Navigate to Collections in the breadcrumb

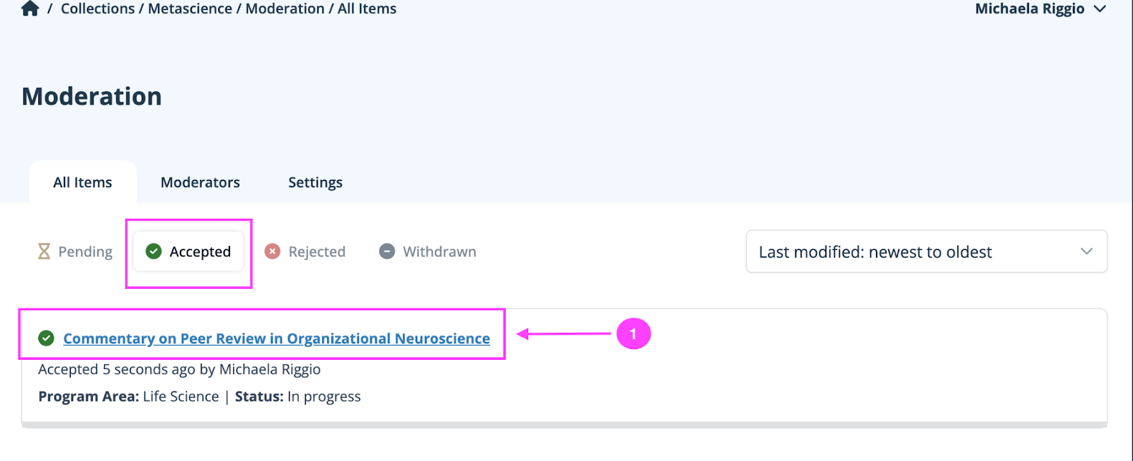[98, 8]
